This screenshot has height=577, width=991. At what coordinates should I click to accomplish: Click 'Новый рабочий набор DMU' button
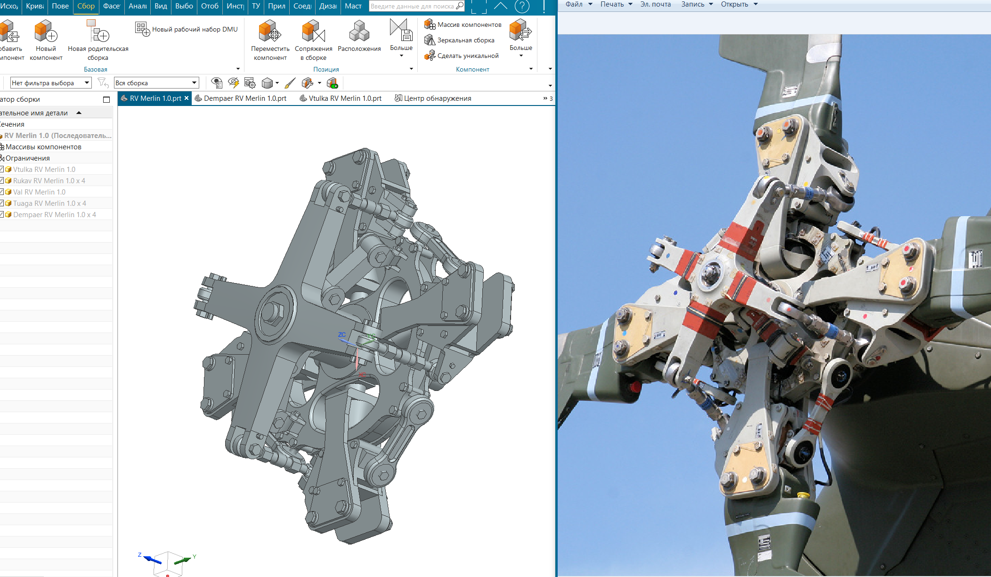187,29
